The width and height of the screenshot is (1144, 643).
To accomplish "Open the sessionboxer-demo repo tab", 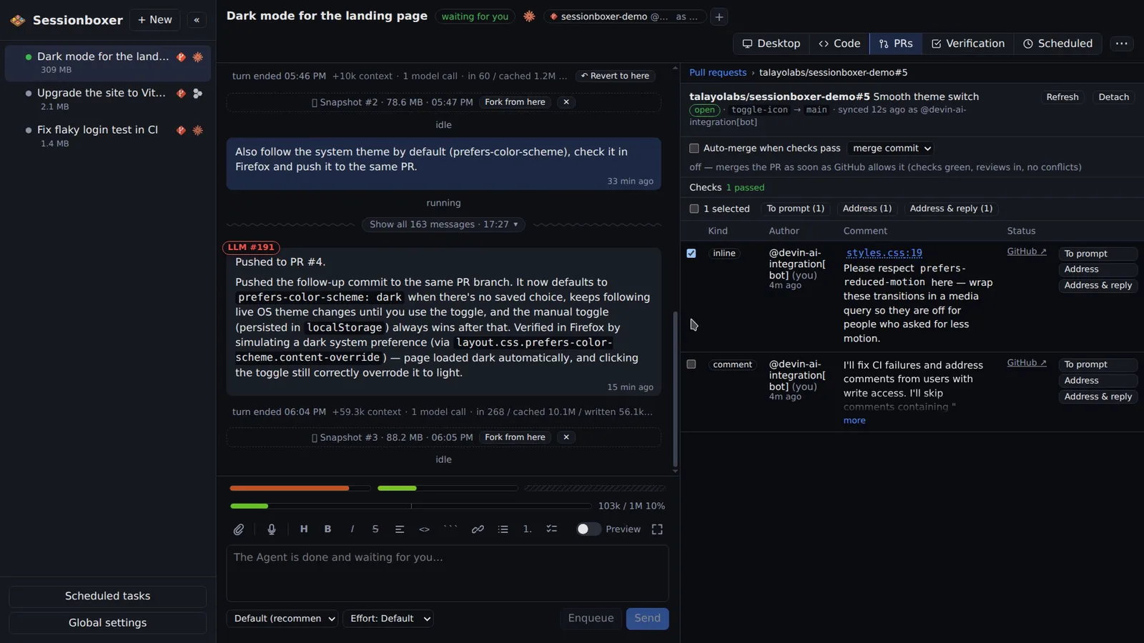I will [x=625, y=16].
